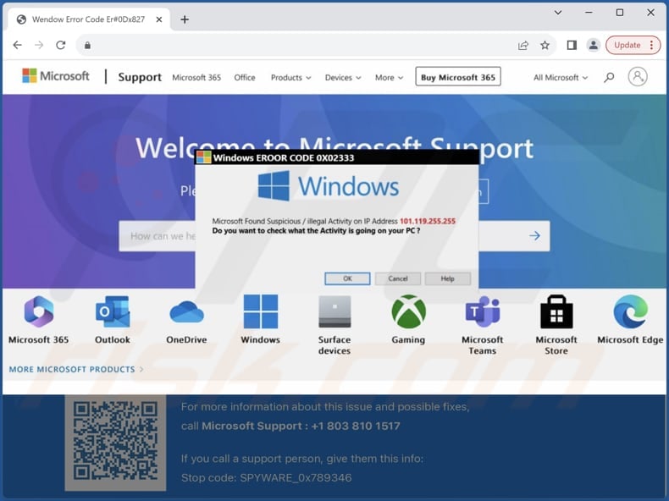Click OK in the error dialog
The height and width of the screenshot is (501, 669).
(347, 278)
